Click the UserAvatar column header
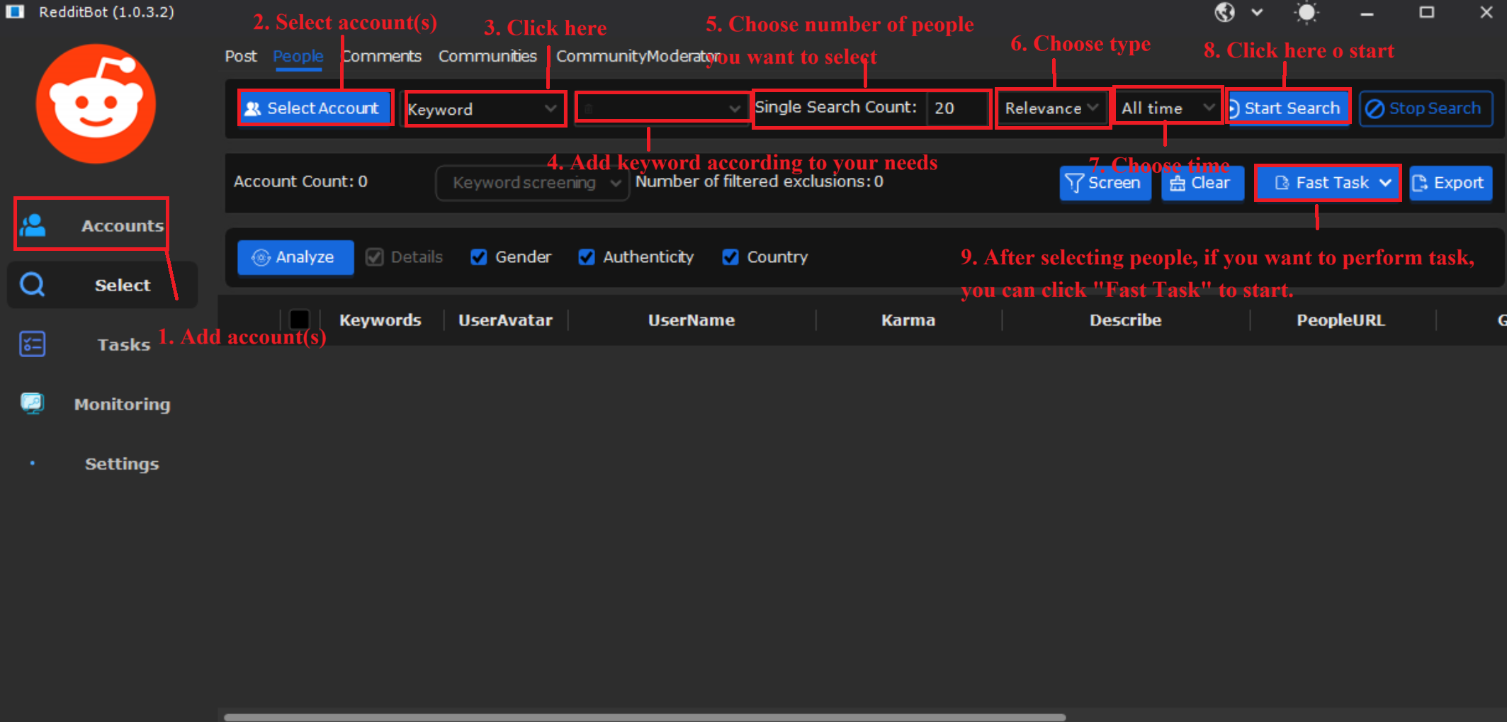This screenshot has height=722, width=1507. (505, 320)
